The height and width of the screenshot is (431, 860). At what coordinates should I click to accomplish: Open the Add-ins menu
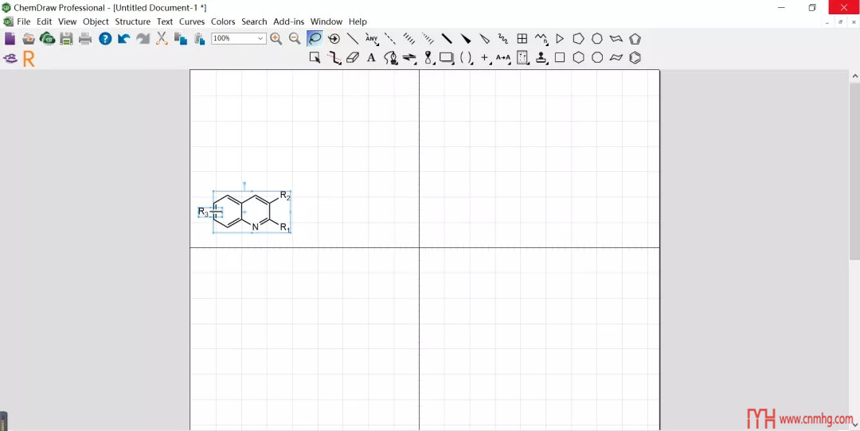(x=288, y=21)
